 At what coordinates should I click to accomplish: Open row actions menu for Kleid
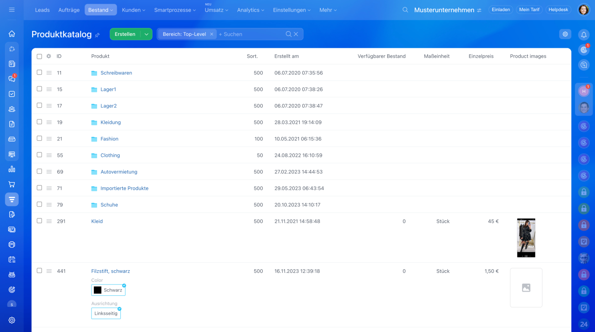(x=49, y=221)
